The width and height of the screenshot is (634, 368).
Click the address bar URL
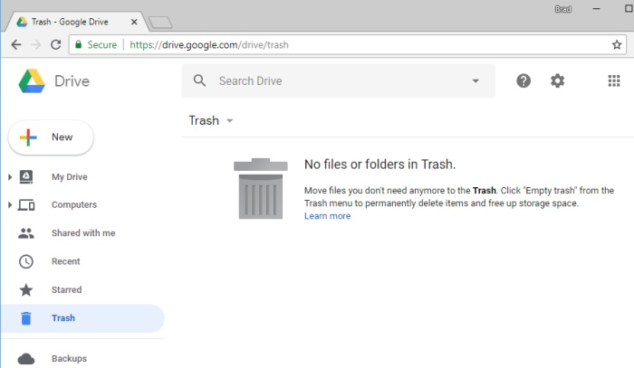tap(209, 45)
